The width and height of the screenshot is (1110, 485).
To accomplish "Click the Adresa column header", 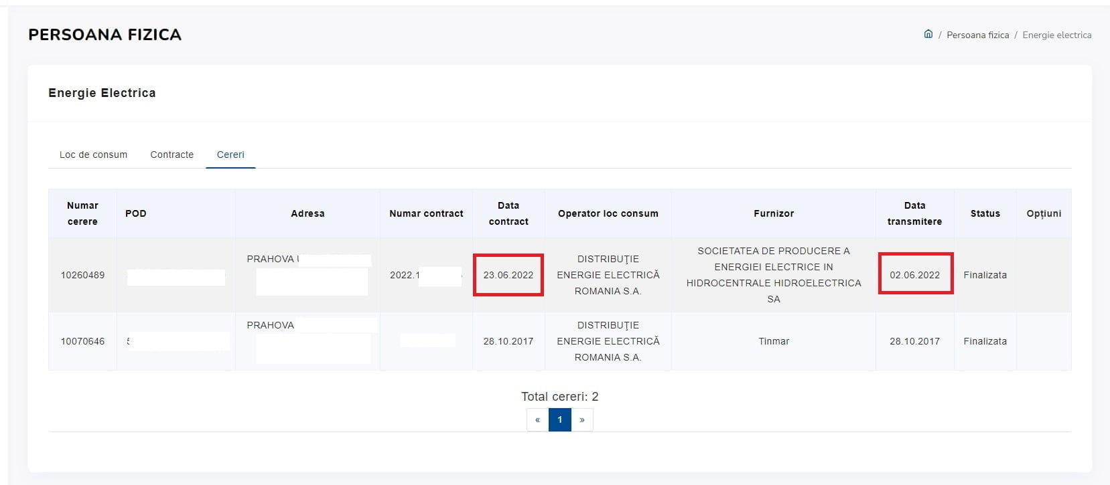I will coord(307,213).
